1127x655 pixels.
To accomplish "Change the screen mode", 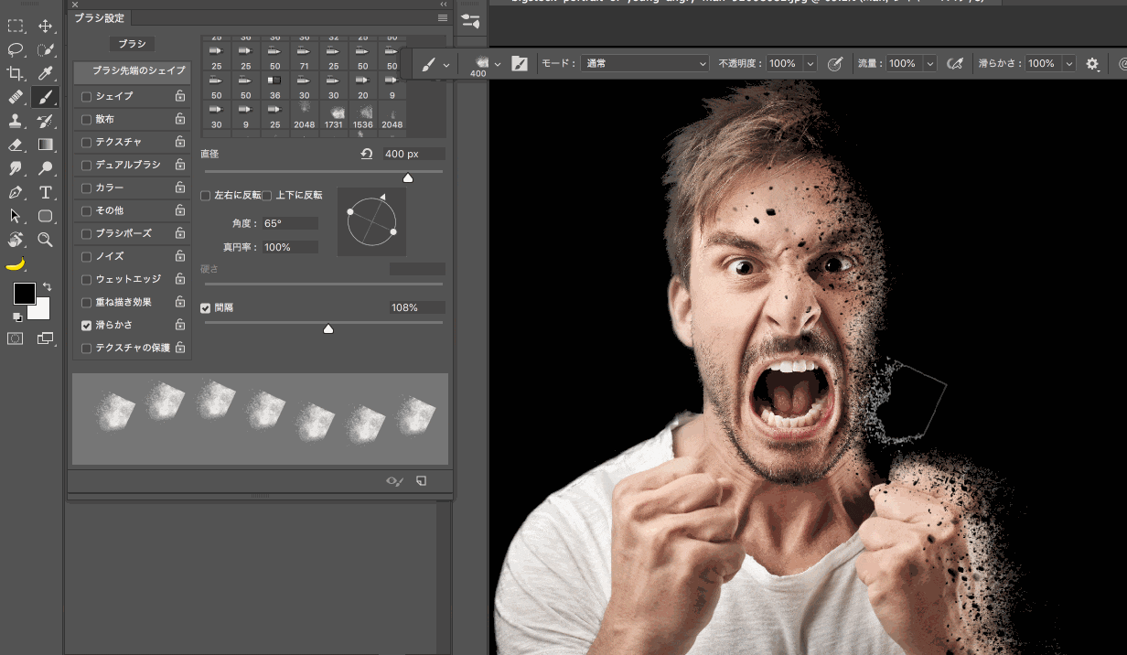I will coord(45,338).
